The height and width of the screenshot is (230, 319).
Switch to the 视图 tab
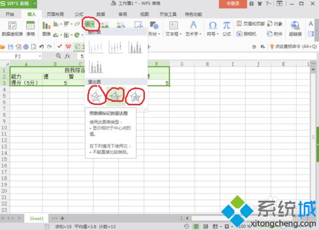point(144,14)
